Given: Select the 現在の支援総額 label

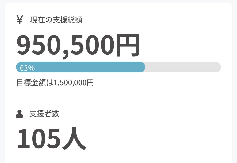Looking at the screenshot, I should coord(56,20).
